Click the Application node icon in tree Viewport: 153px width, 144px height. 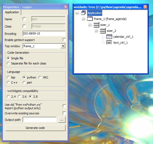click(84, 13)
